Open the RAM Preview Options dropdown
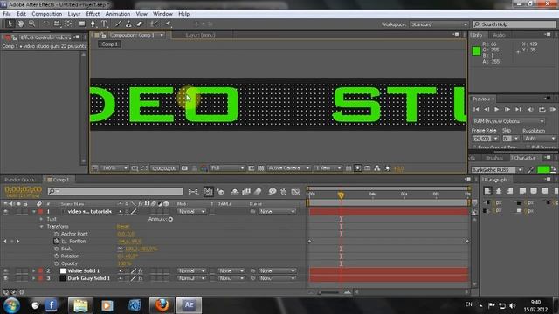559x314 pixels. pos(508,121)
